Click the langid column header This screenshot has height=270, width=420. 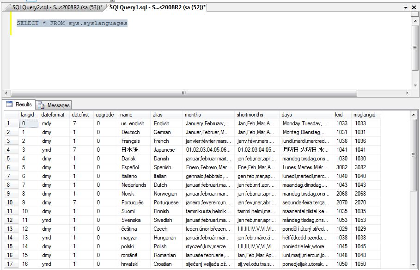[27, 114]
